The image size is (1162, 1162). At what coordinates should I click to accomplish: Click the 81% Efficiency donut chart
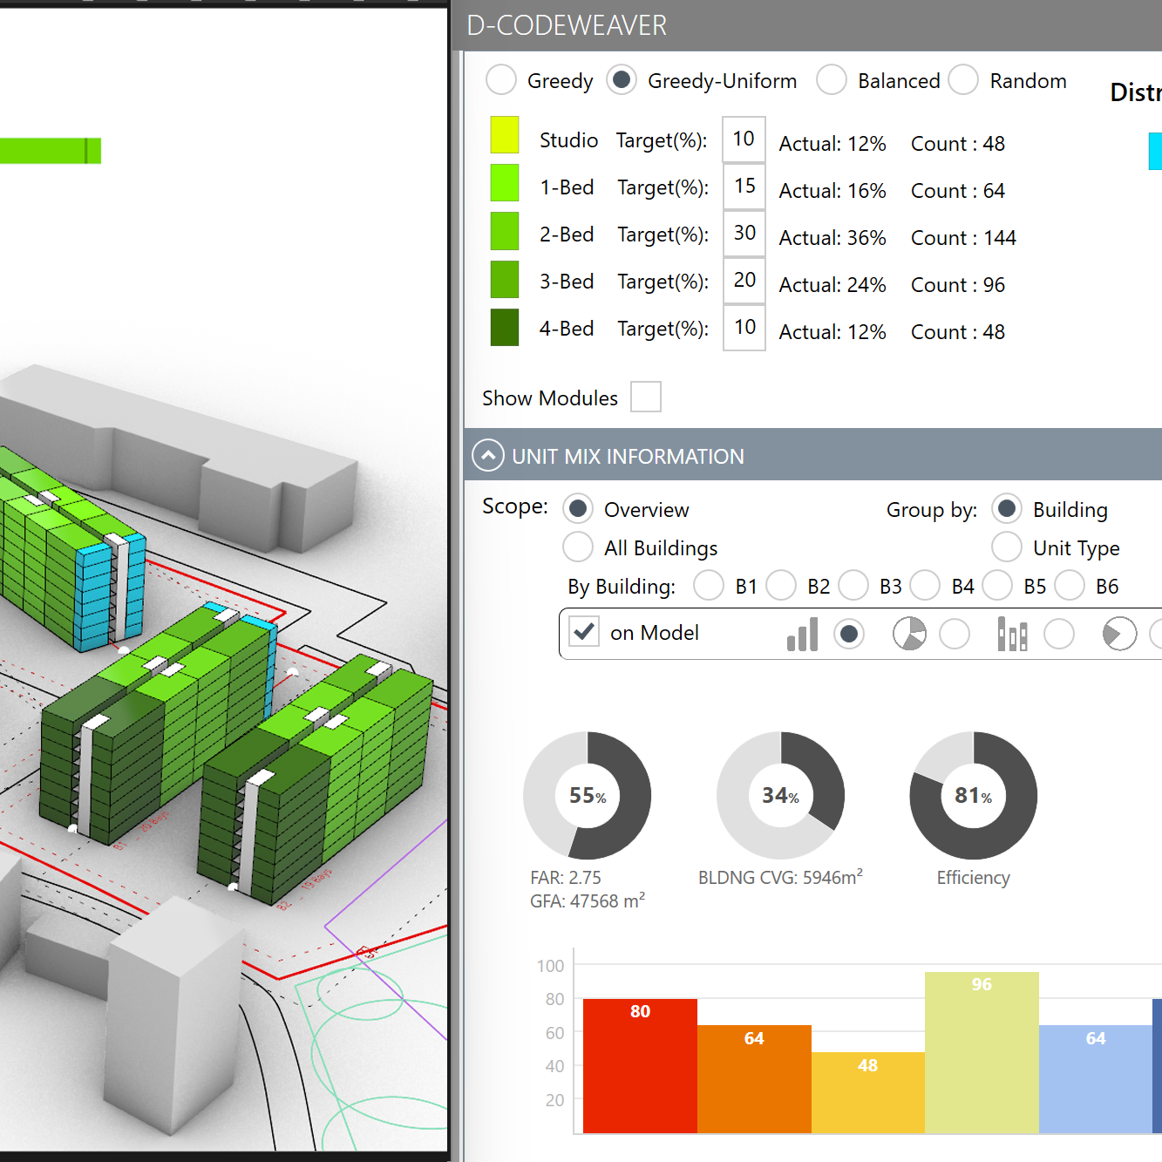973,796
